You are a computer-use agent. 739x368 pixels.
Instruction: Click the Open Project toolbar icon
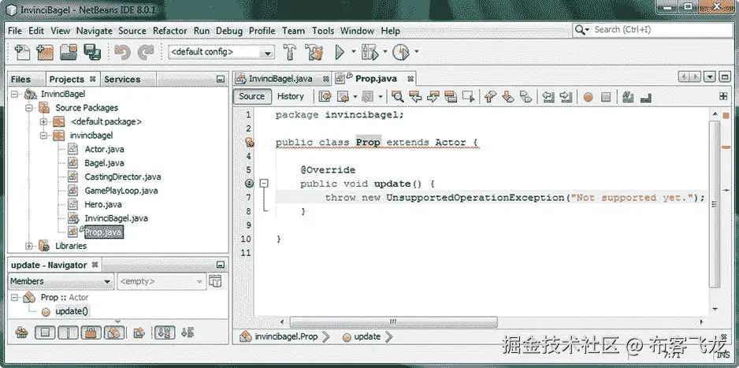[x=69, y=52]
